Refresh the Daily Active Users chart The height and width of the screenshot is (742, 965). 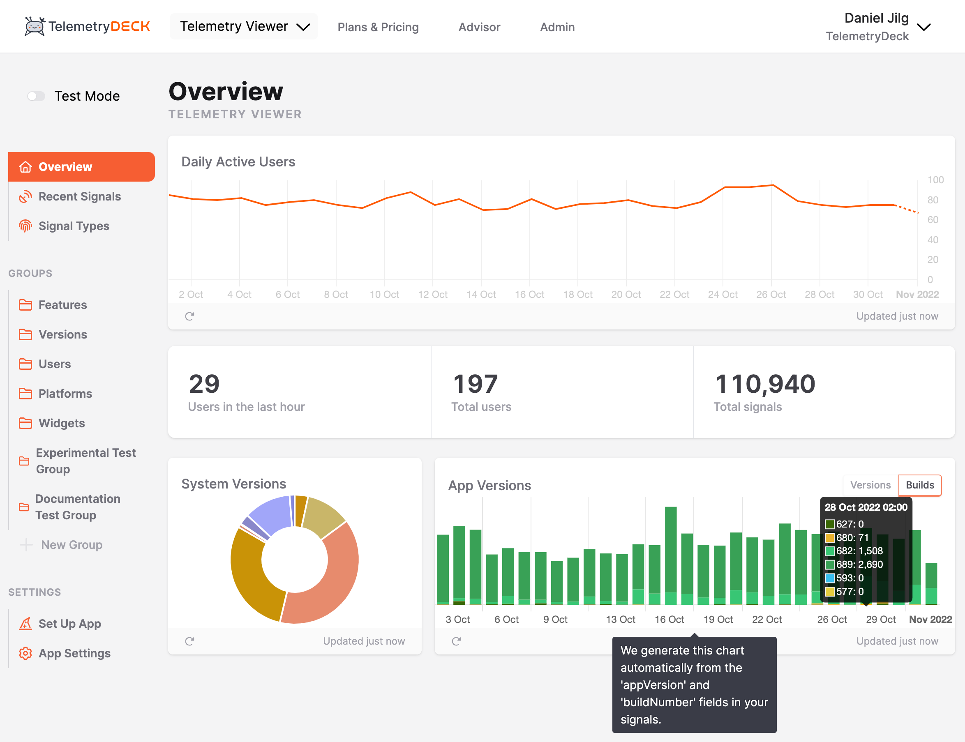(189, 316)
